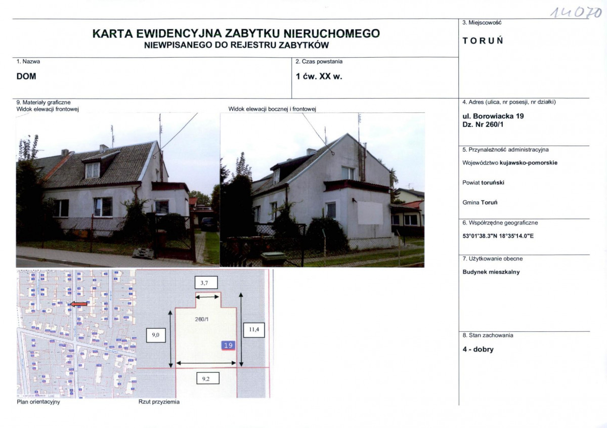Open the front elevation house photo
Screen dimensions: 607x428
[x=118, y=190]
